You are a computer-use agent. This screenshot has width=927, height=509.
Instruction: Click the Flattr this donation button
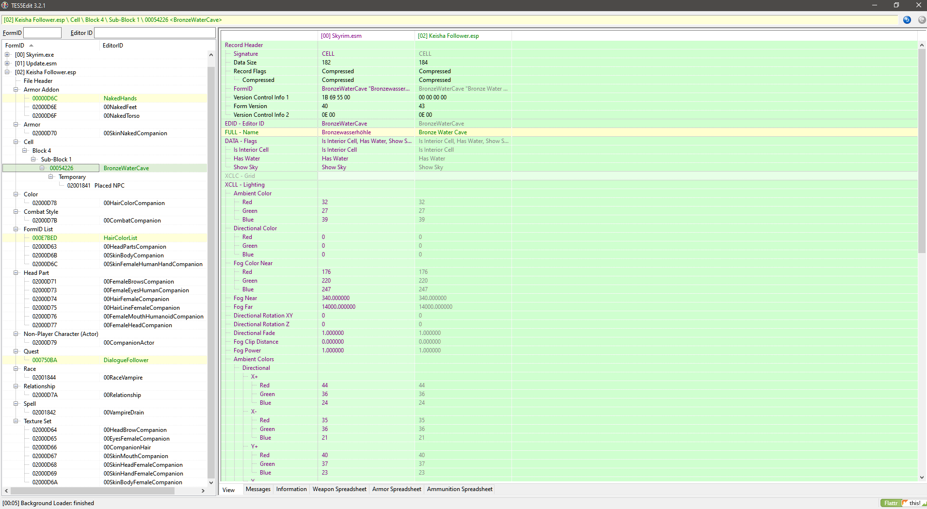[x=903, y=503]
